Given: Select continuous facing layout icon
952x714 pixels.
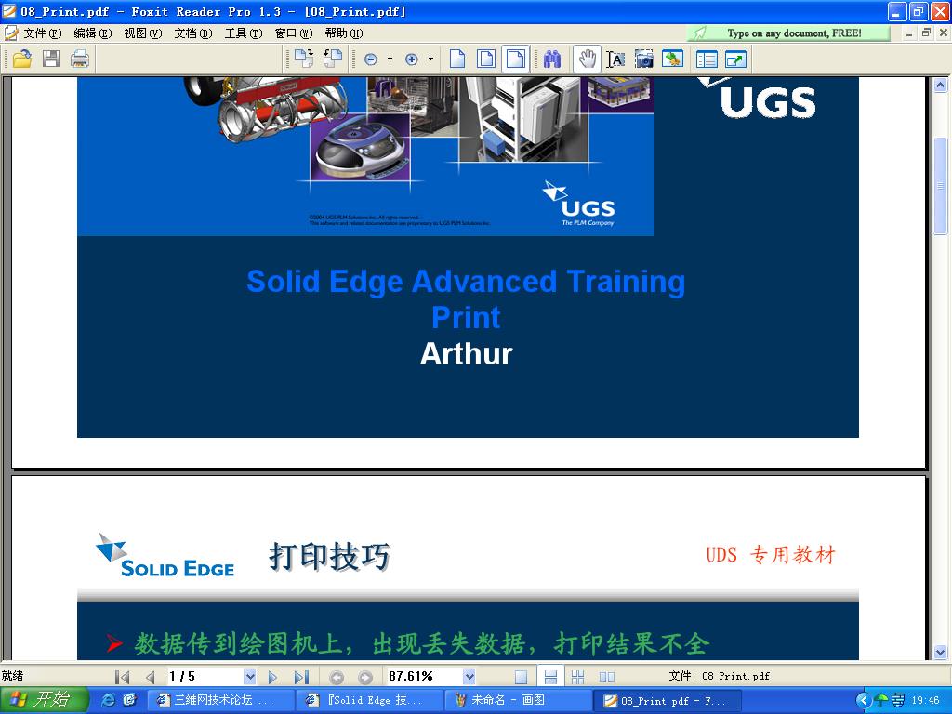Looking at the screenshot, I should [578, 677].
